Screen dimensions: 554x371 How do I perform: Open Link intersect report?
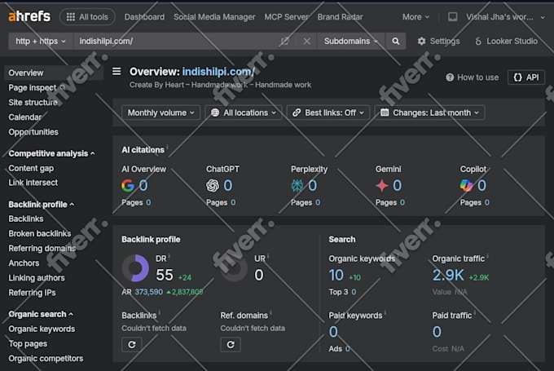click(33, 183)
